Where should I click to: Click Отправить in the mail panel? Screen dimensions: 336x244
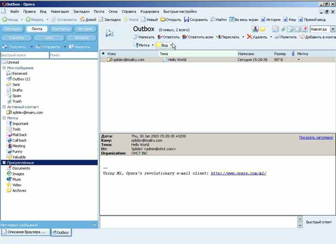click(48, 47)
